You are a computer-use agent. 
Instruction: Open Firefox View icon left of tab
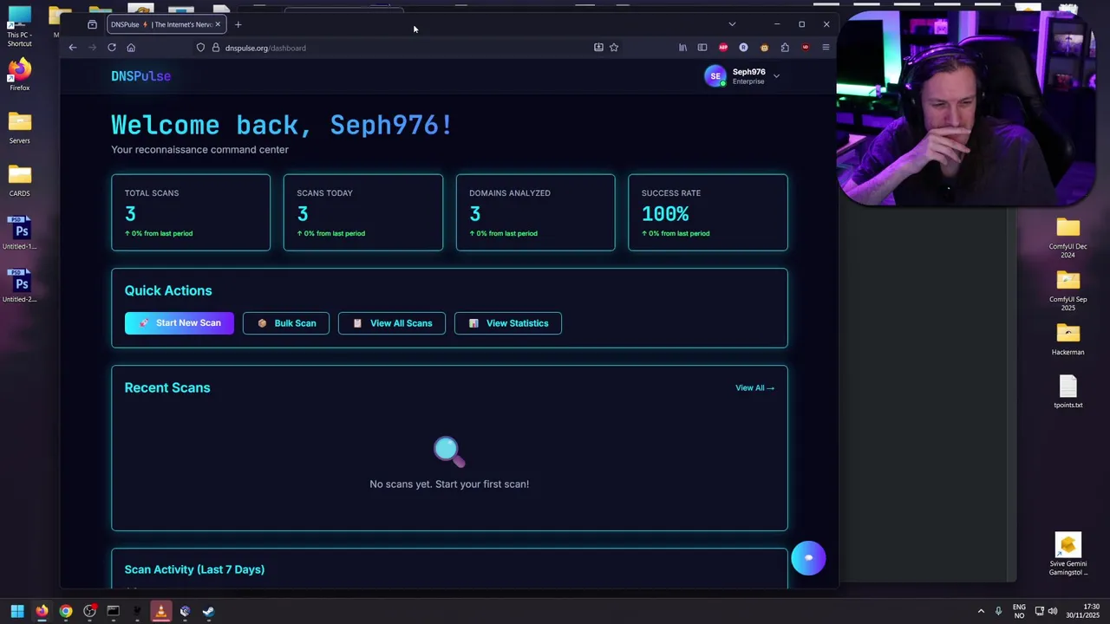coord(92,24)
